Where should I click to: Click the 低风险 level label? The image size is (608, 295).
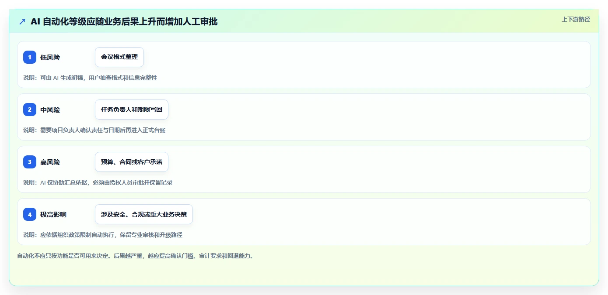coord(50,57)
